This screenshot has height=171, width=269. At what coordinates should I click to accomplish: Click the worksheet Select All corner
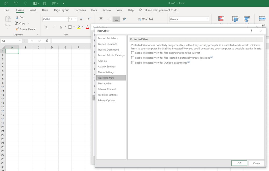click(x=3, y=47)
